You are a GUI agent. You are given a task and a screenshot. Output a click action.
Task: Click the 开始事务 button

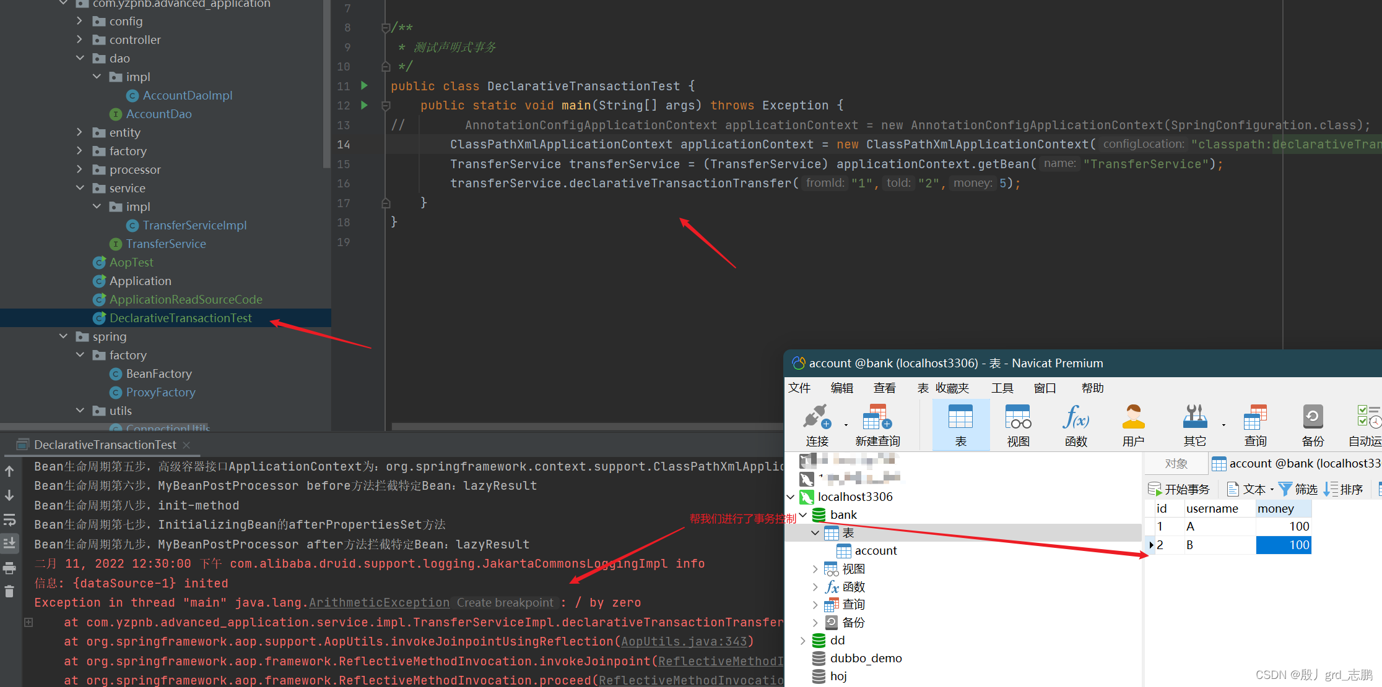point(1179,489)
